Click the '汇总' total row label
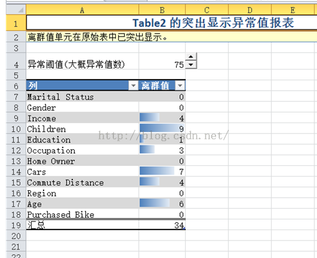This screenshot has width=317, height=258. (82, 224)
